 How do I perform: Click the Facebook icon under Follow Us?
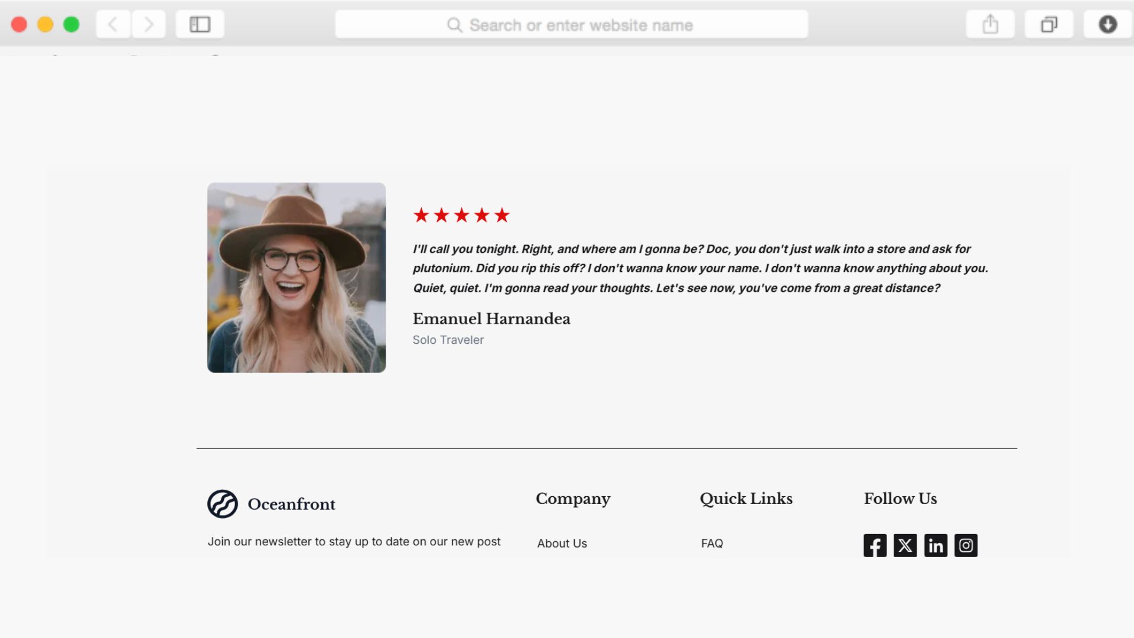point(875,545)
